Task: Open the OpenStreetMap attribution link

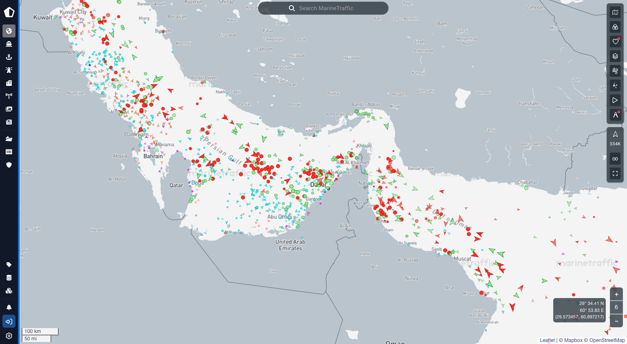Action: (x=607, y=340)
